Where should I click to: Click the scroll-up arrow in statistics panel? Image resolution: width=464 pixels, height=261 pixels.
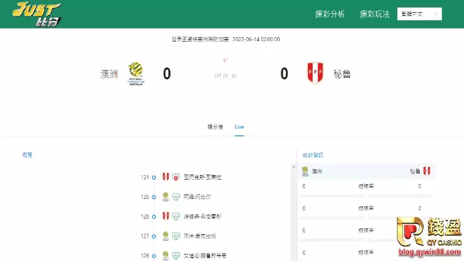293,166
